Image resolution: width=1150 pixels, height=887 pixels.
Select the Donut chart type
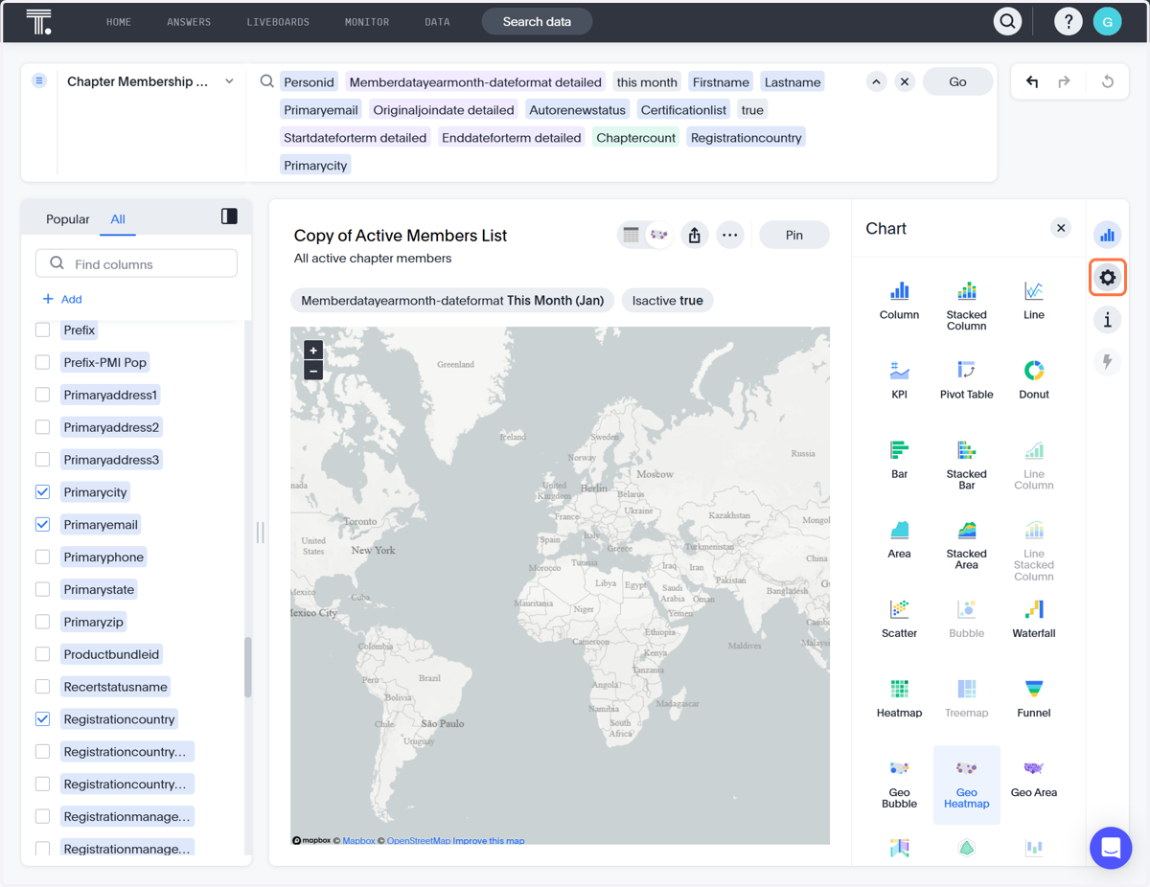point(1033,380)
